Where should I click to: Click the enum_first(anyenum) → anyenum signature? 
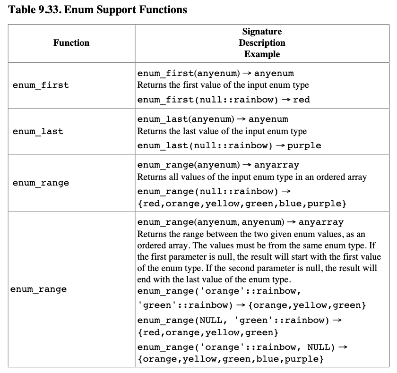216,74
